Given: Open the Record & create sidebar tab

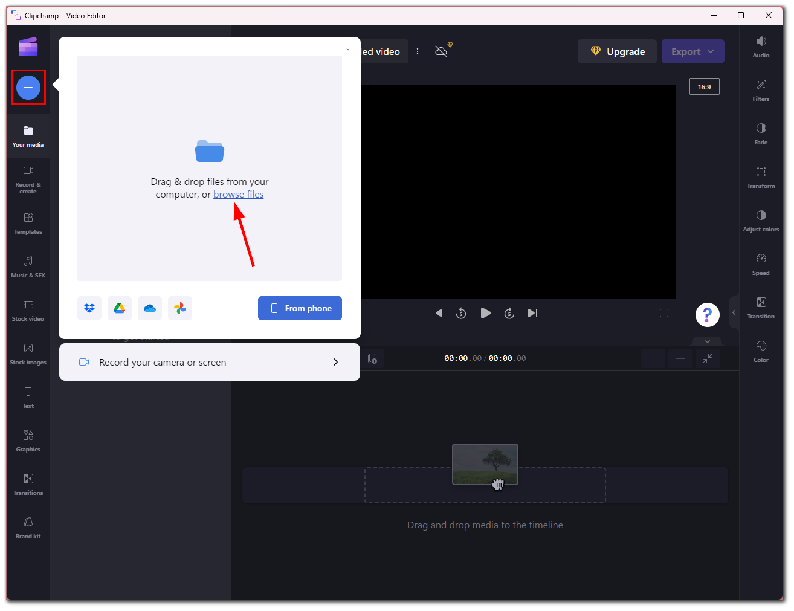Looking at the screenshot, I should [28, 179].
